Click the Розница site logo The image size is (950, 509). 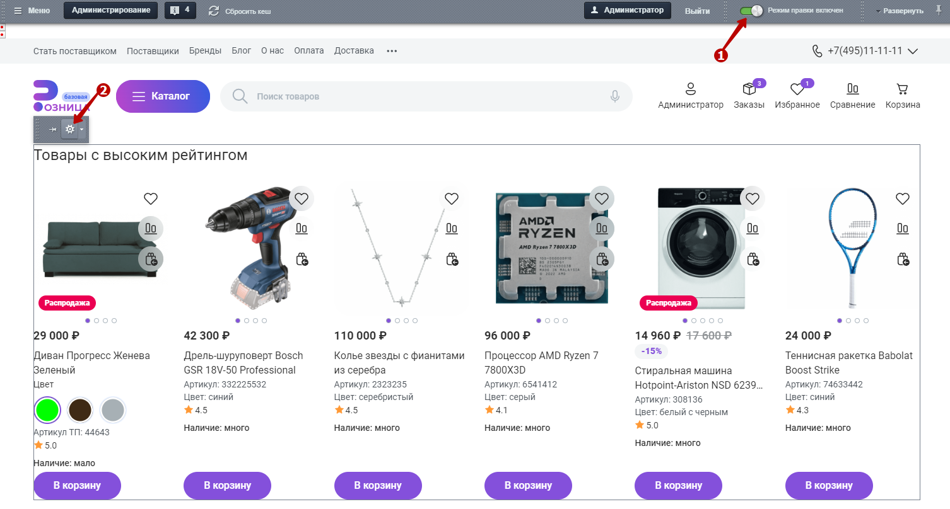pyautogui.click(x=61, y=96)
